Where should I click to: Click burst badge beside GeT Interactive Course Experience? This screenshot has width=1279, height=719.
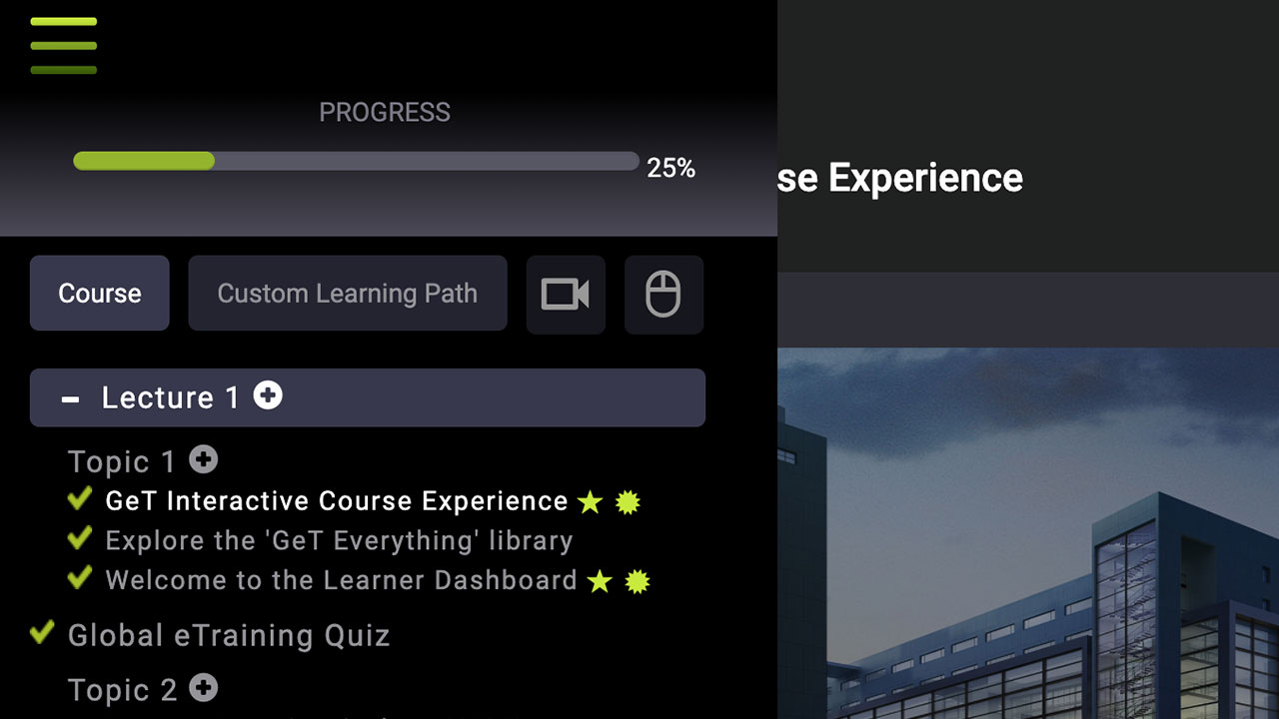click(628, 502)
